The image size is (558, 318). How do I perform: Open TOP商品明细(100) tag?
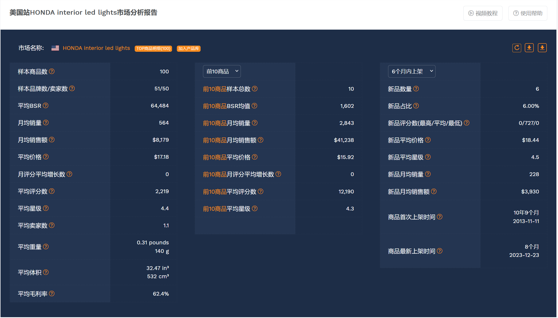(153, 49)
